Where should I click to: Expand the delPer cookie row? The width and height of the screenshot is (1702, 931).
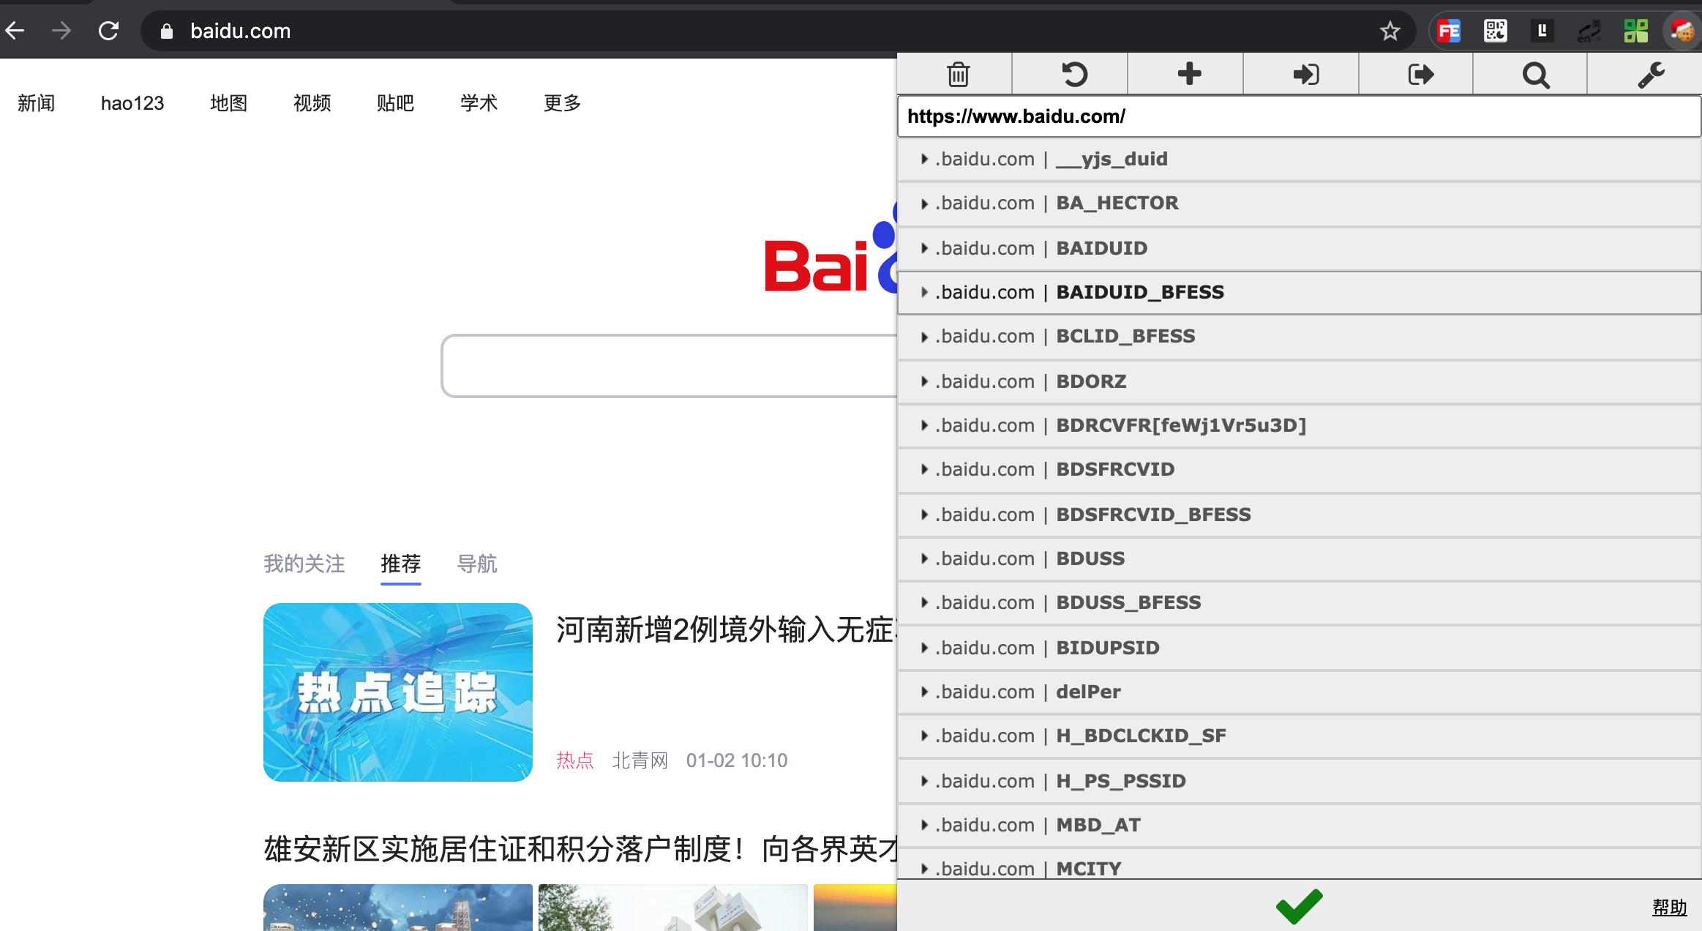tap(1299, 692)
